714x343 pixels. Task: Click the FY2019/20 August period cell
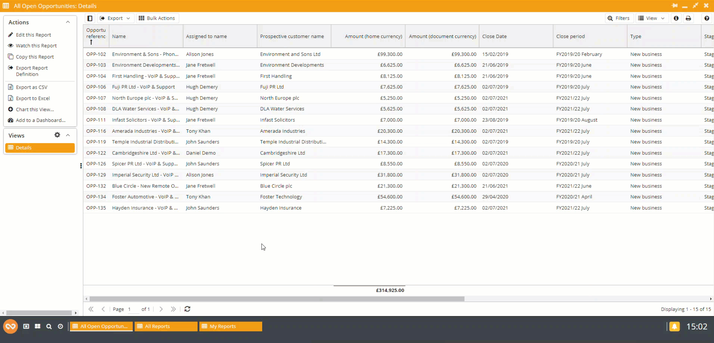pyautogui.click(x=577, y=120)
